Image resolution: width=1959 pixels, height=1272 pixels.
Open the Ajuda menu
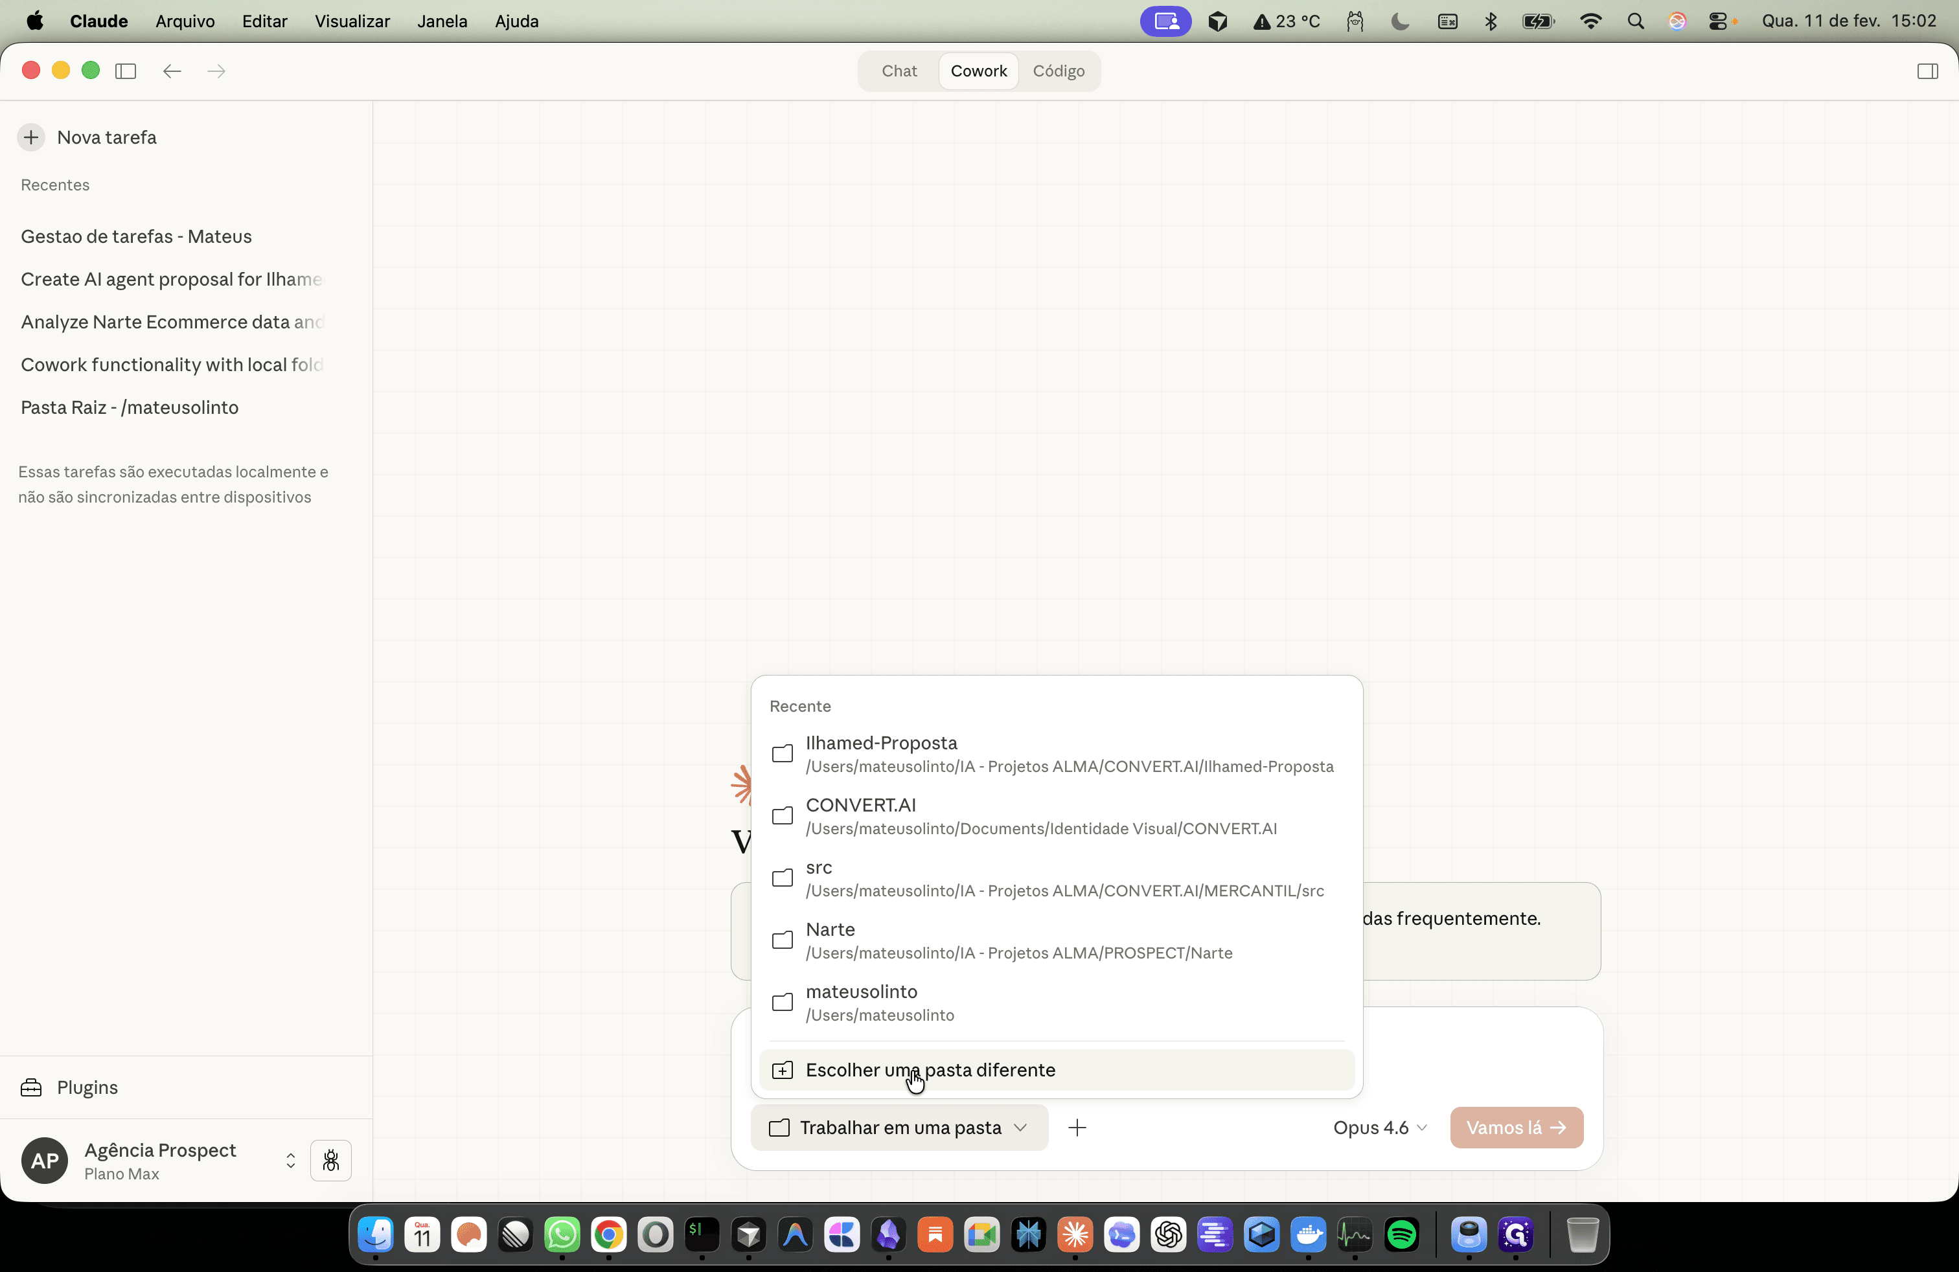pos(516,21)
